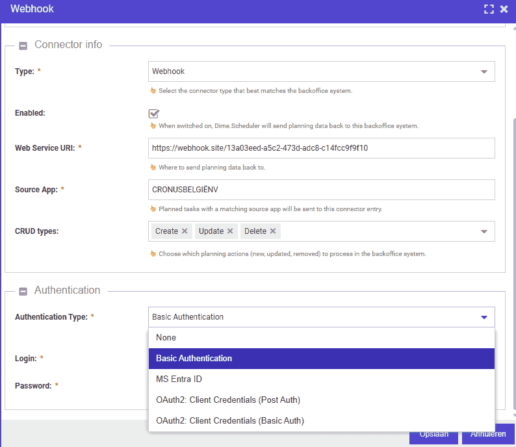Image resolution: width=516 pixels, height=447 pixels.
Task: Click the Authentication Type combo box text
Action: click(x=188, y=317)
